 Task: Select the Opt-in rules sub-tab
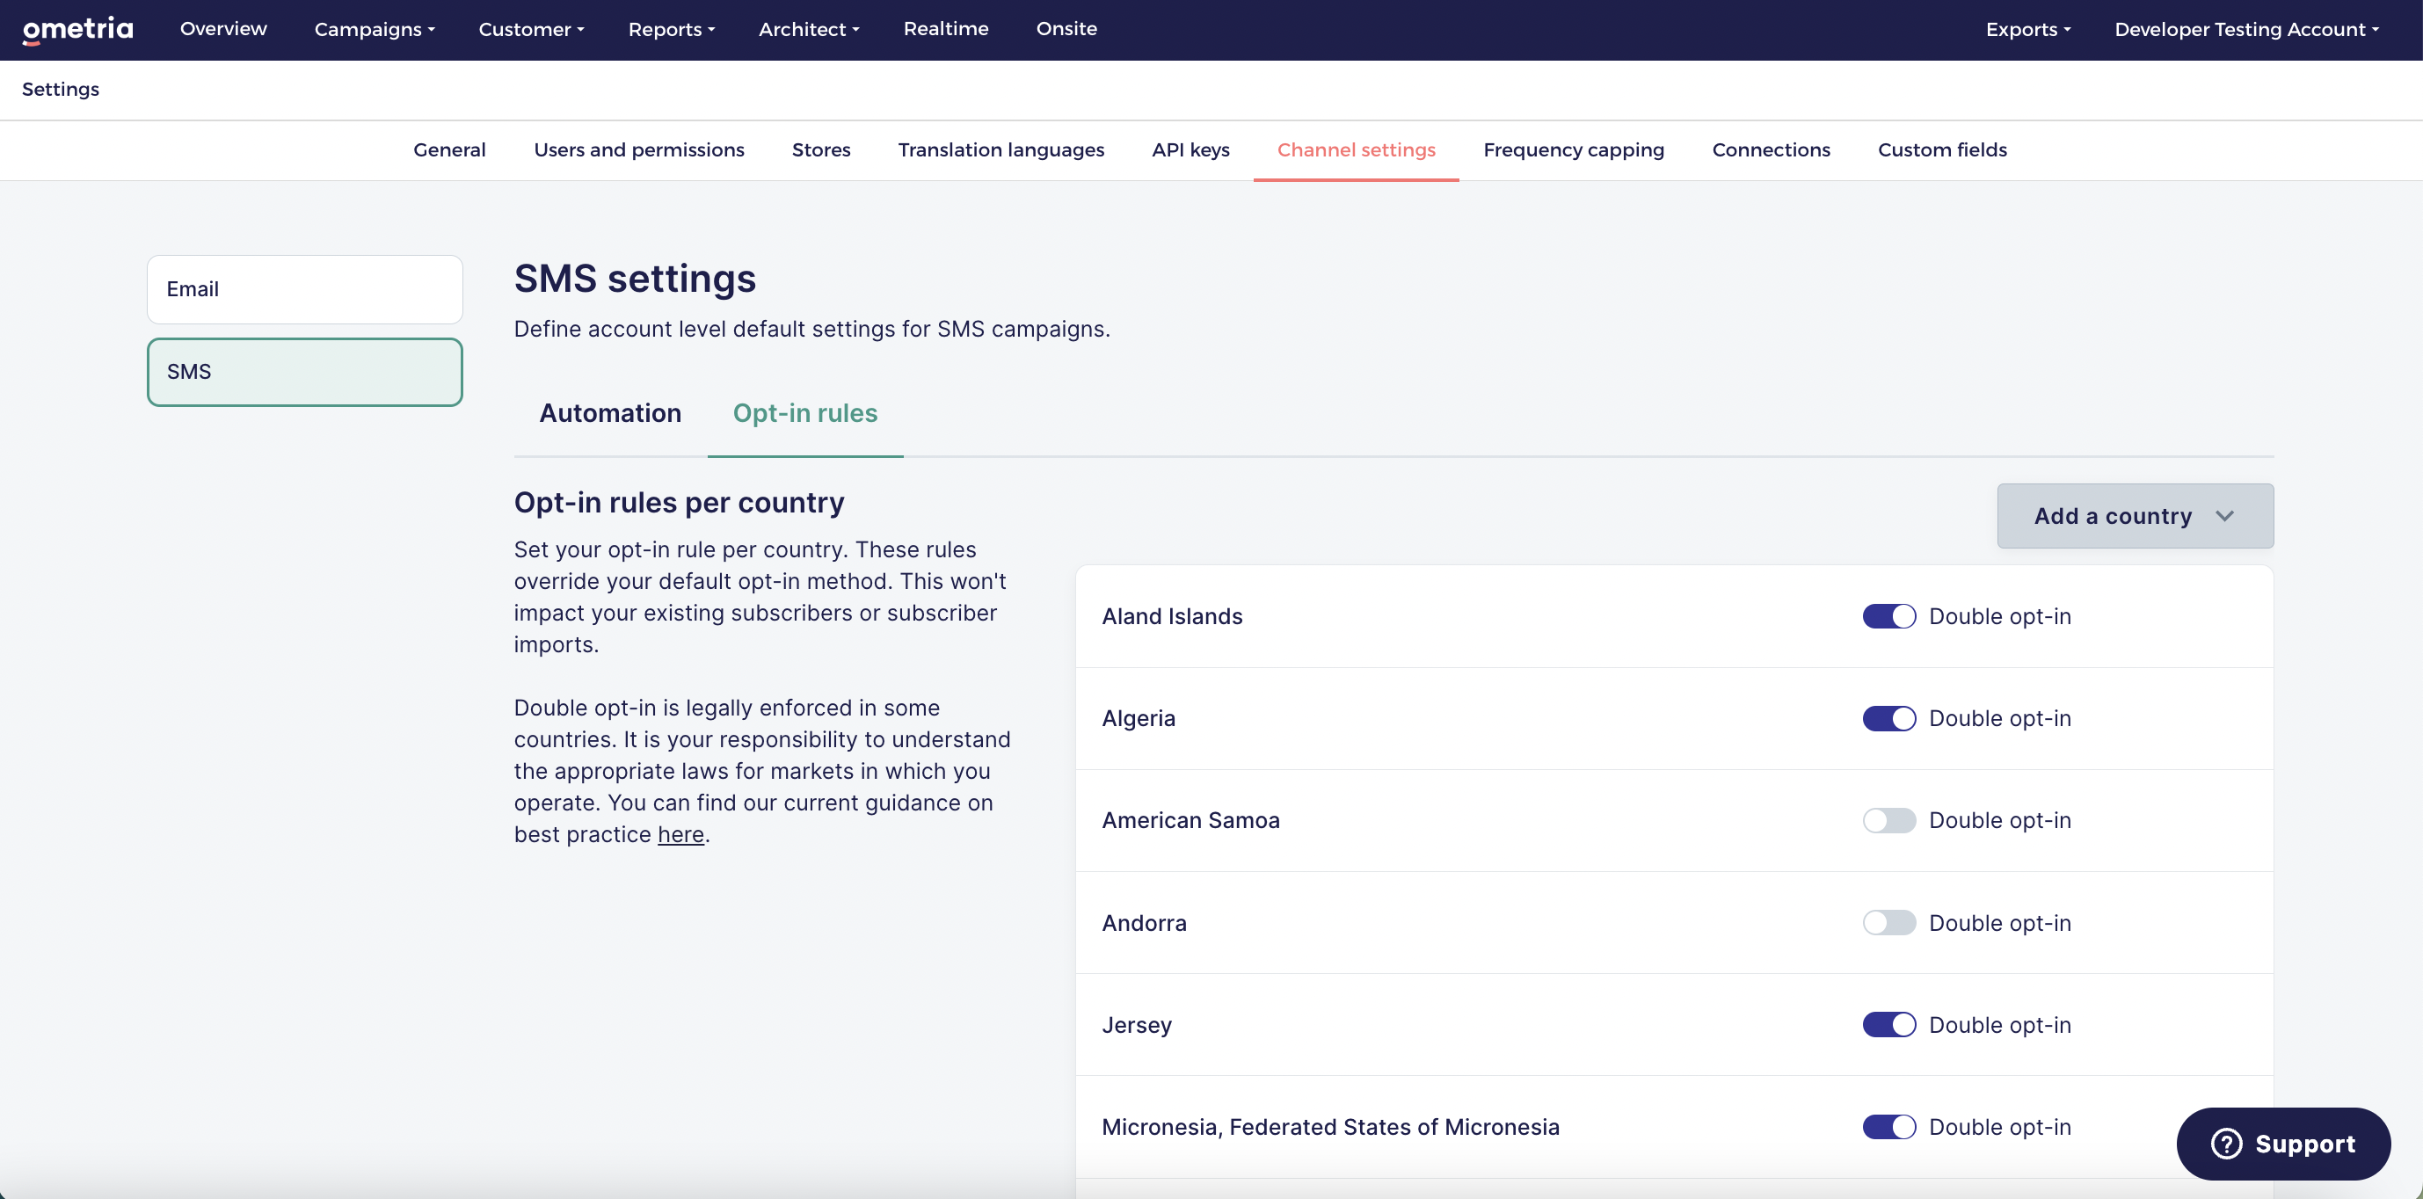pos(805,414)
